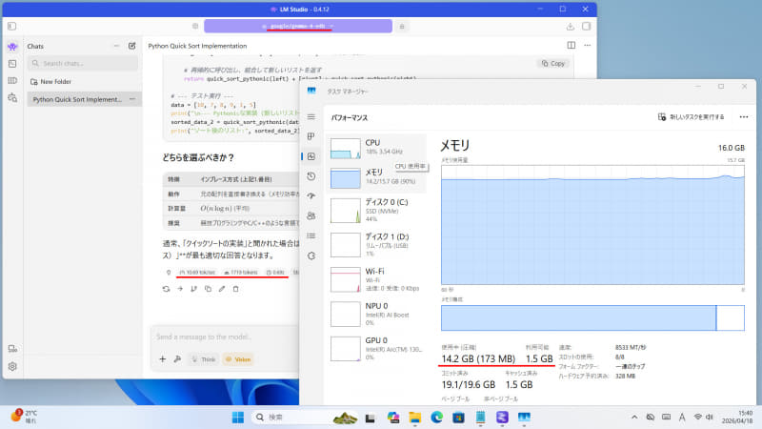Screen dimensions: 762x429
Task: Copy the code block with Copy button
Action: point(553,64)
